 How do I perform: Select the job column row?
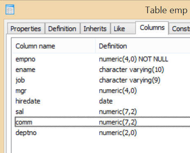tap(101, 80)
